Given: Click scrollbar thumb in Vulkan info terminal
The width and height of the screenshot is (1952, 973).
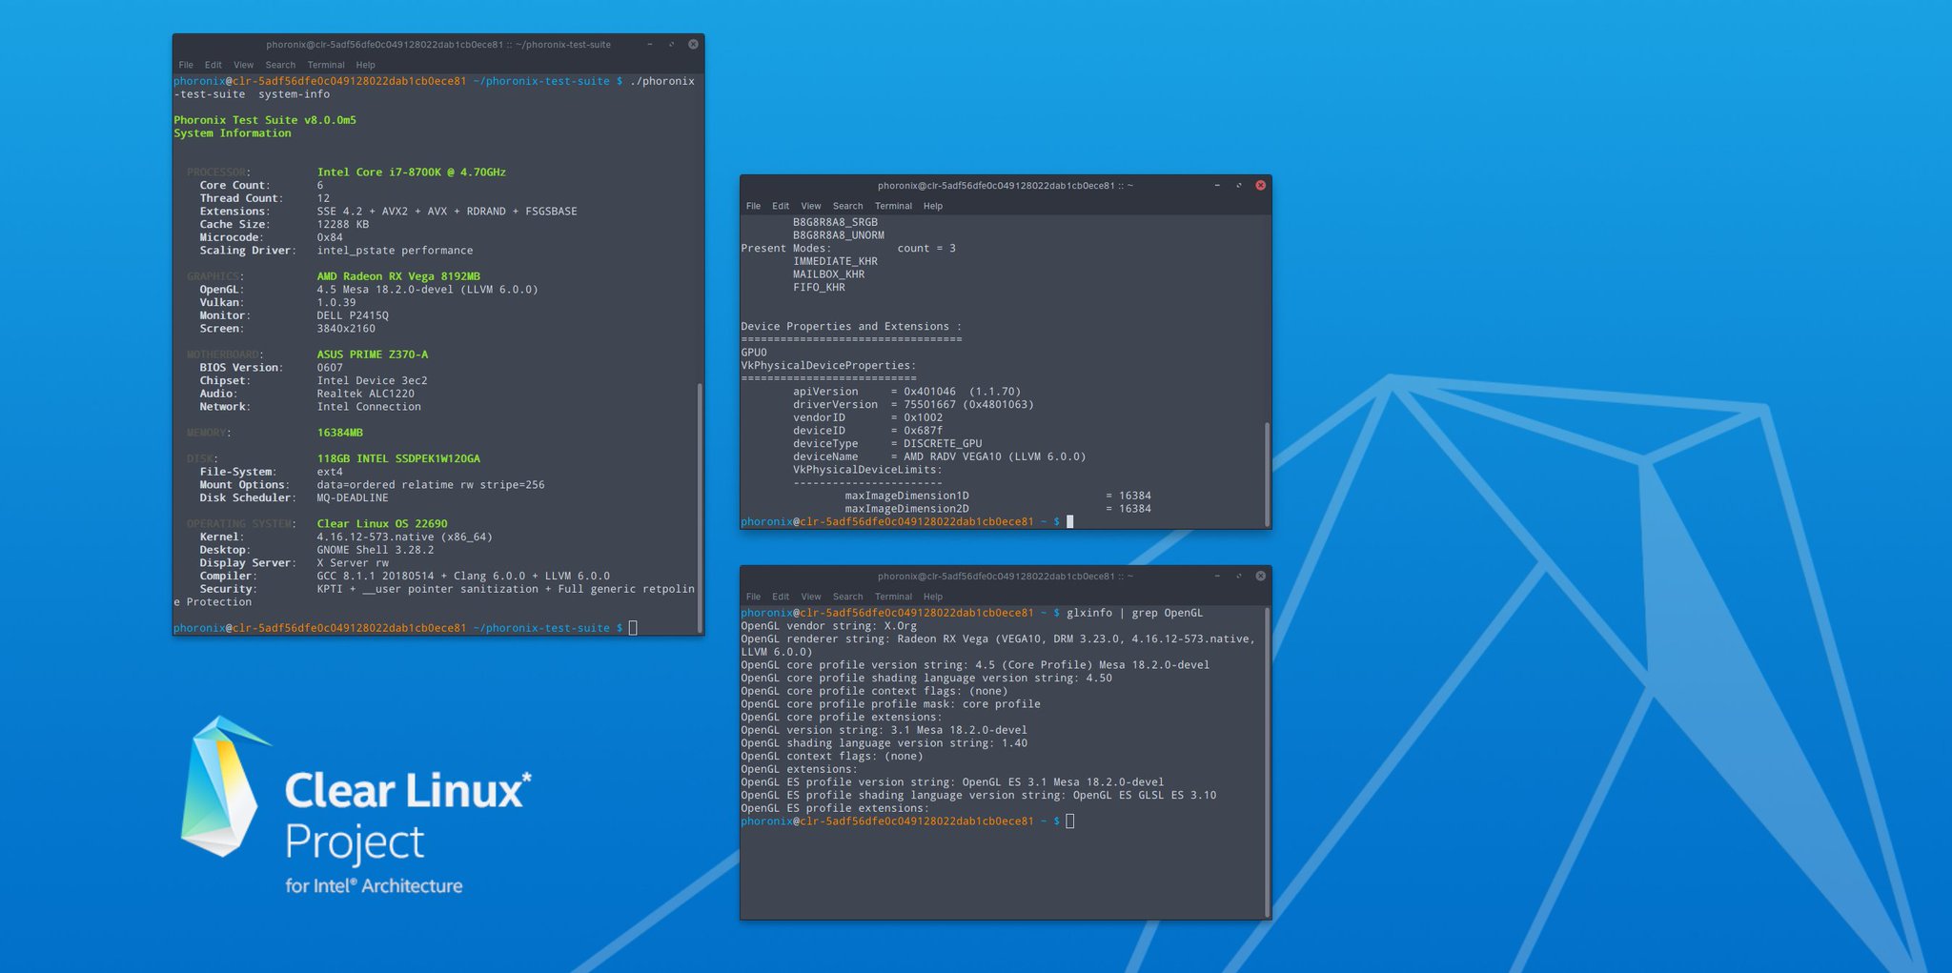Looking at the screenshot, I should 1267,473.
